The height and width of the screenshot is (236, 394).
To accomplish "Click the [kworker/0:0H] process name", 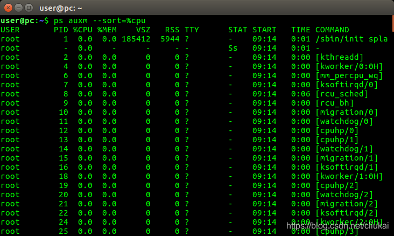I will pos(349,66).
